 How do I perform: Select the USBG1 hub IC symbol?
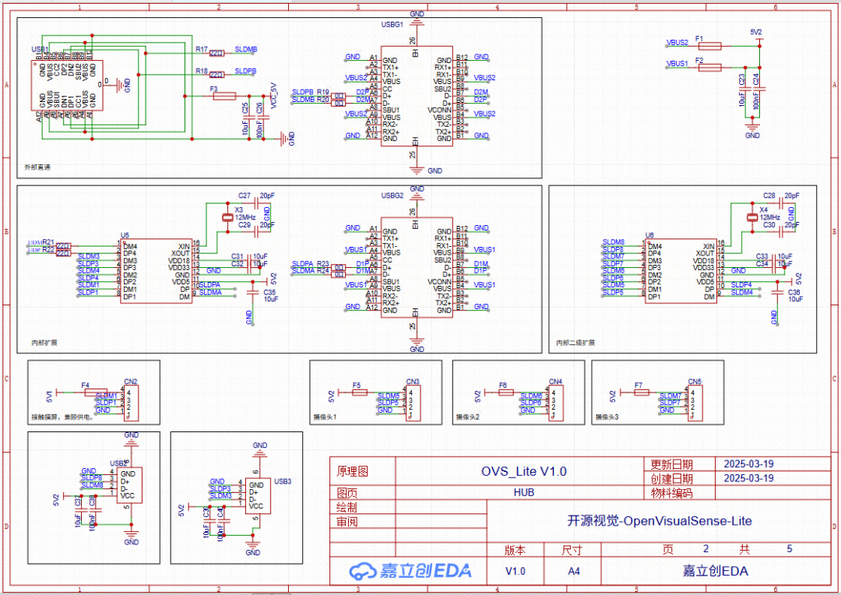(417, 97)
